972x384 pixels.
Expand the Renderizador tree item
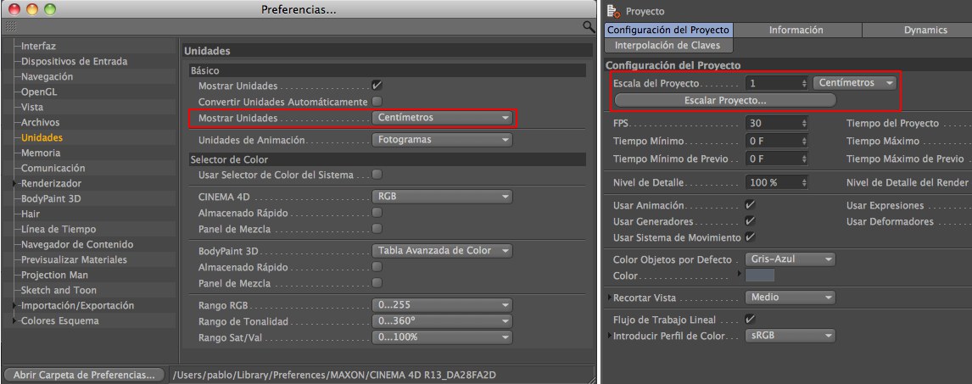(x=14, y=184)
